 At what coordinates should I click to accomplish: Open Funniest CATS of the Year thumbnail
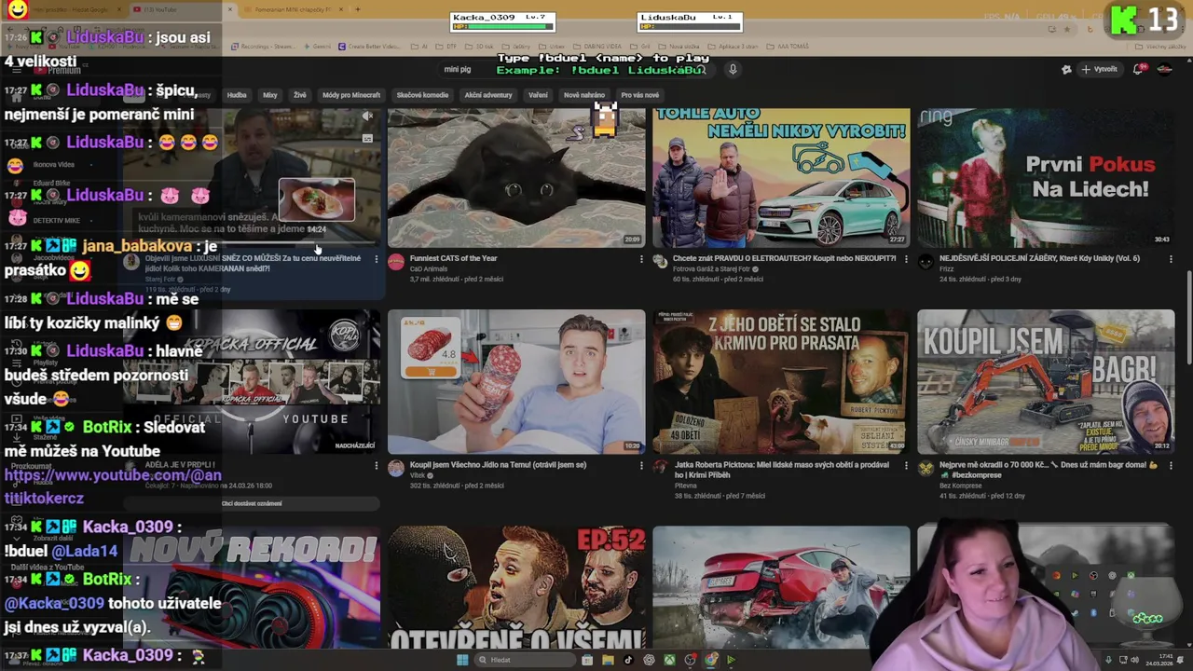pyautogui.click(x=515, y=177)
